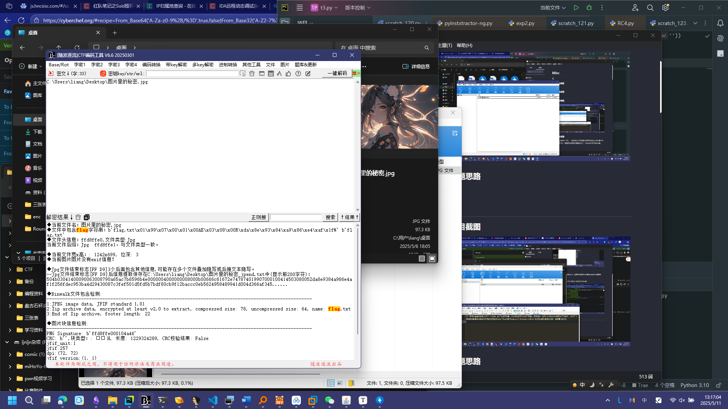This screenshot has width=728, height=409.
Task: Click the thumbs-up icon in CTF toolbar
Action: pos(288,74)
